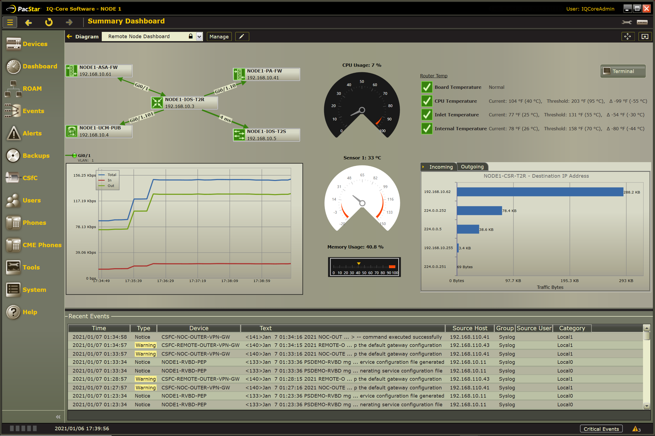Viewport: 655px width, 436px height.
Task: Click the 4 ms link label
Action: (226, 119)
